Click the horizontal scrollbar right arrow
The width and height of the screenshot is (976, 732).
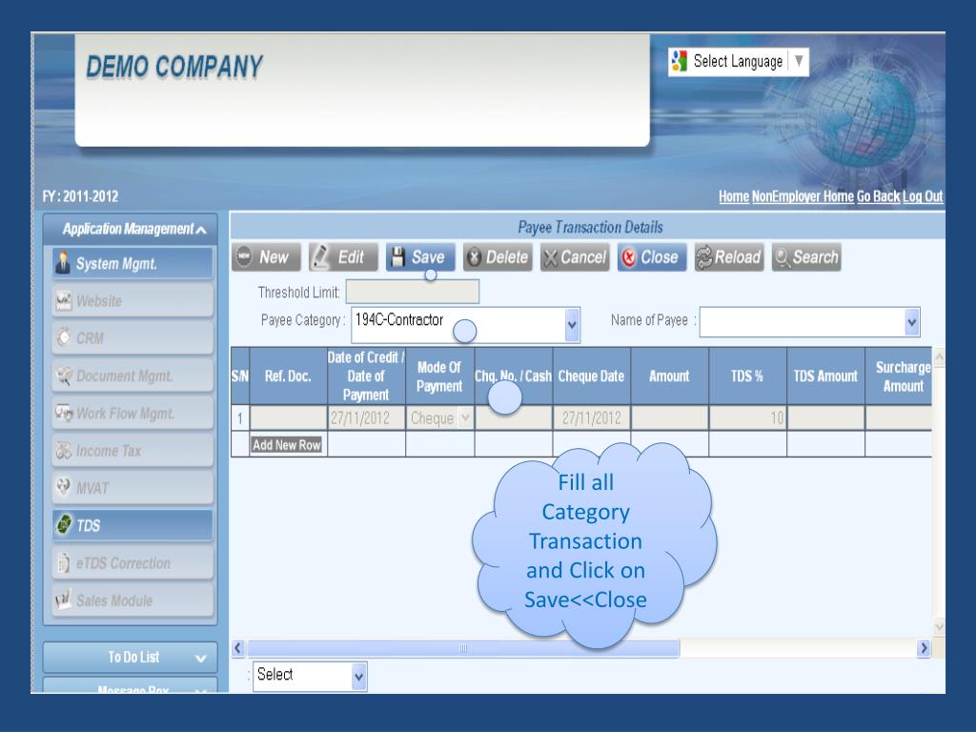[x=924, y=648]
